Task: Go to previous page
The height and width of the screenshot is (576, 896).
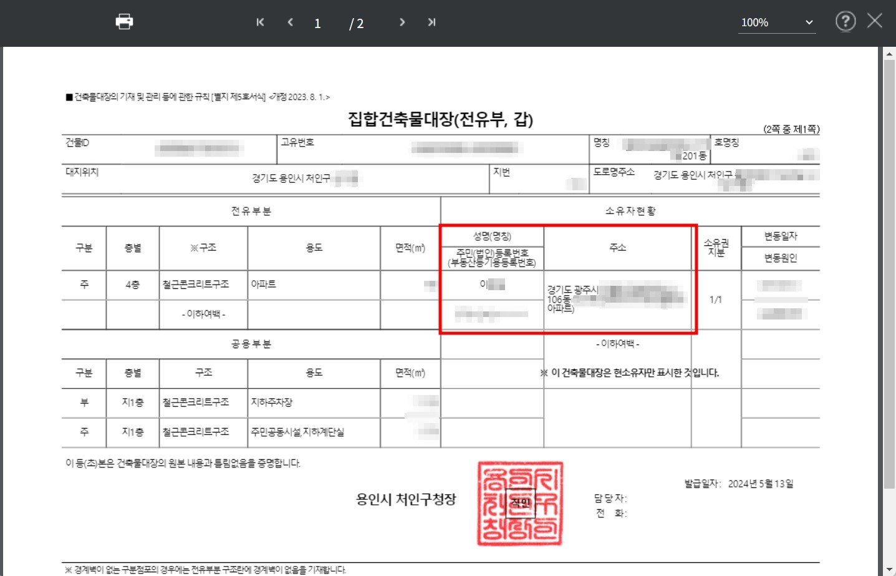Action: tap(290, 22)
